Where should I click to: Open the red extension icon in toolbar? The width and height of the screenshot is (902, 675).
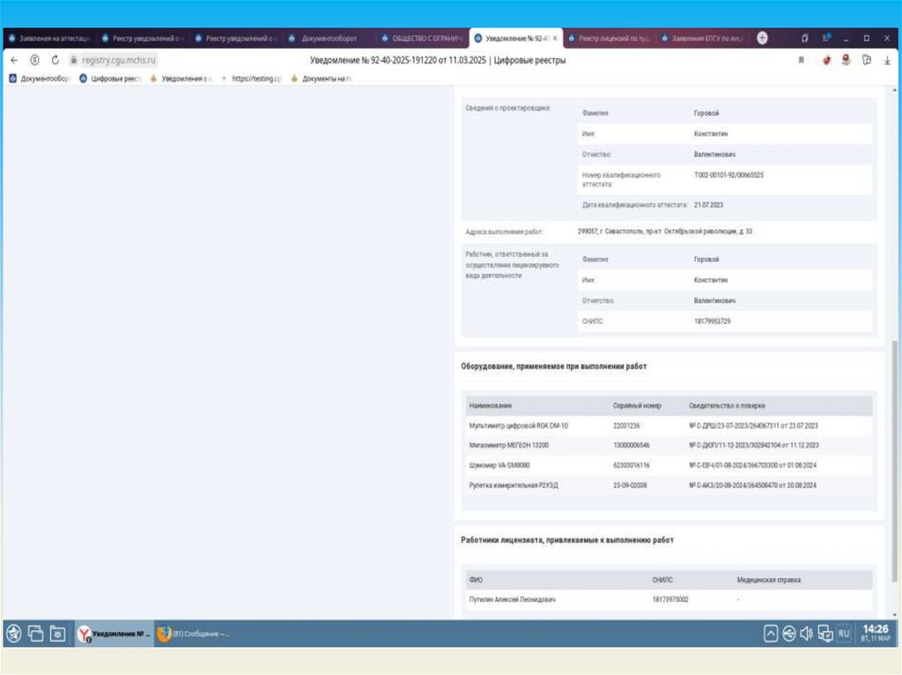[x=826, y=61]
